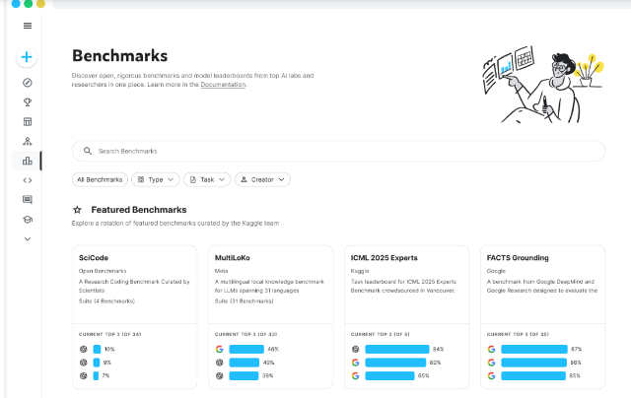The height and width of the screenshot is (398, 631).
Task: Click the 'Kaggle' creator text in ICML card
Action: point(360,271)
